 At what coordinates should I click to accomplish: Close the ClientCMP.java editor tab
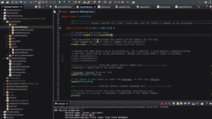(95, 7)
